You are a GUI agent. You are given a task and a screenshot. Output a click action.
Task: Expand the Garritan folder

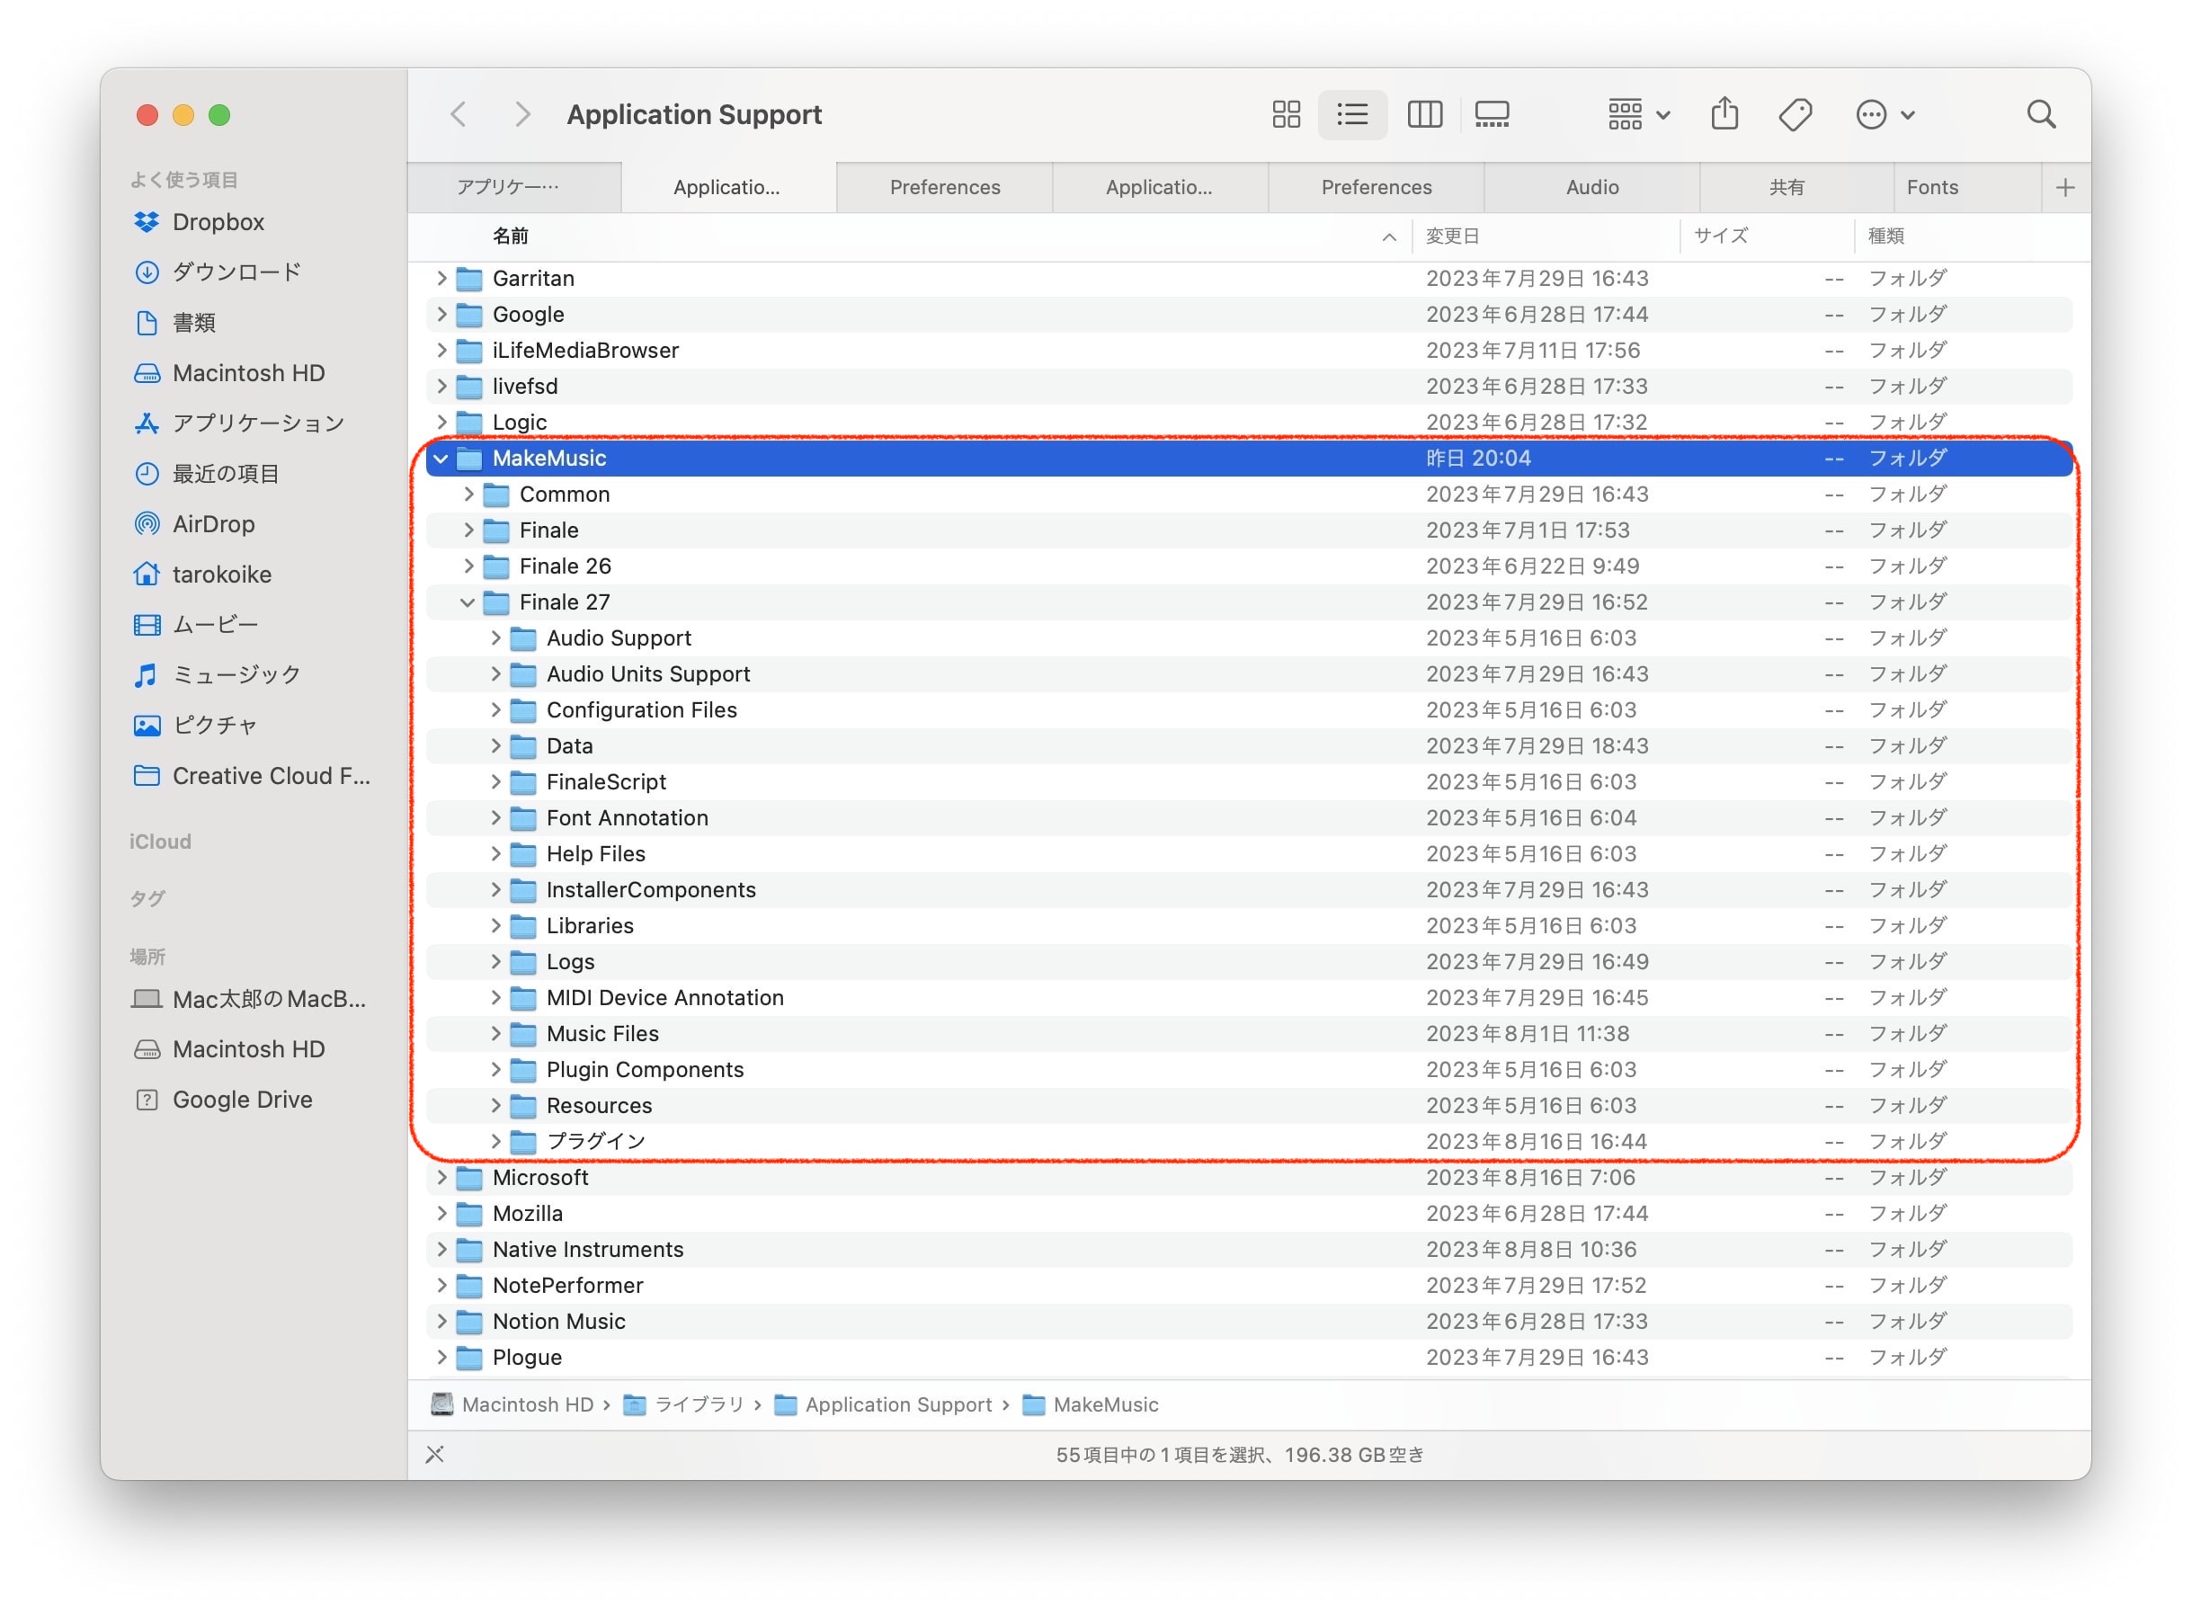[x=441, y=280]
